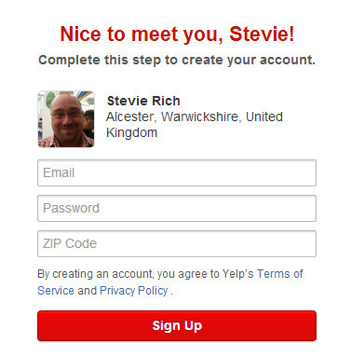
Task: Click the 'Sign Up' label on the button
Action: click(x=177, y=325)
